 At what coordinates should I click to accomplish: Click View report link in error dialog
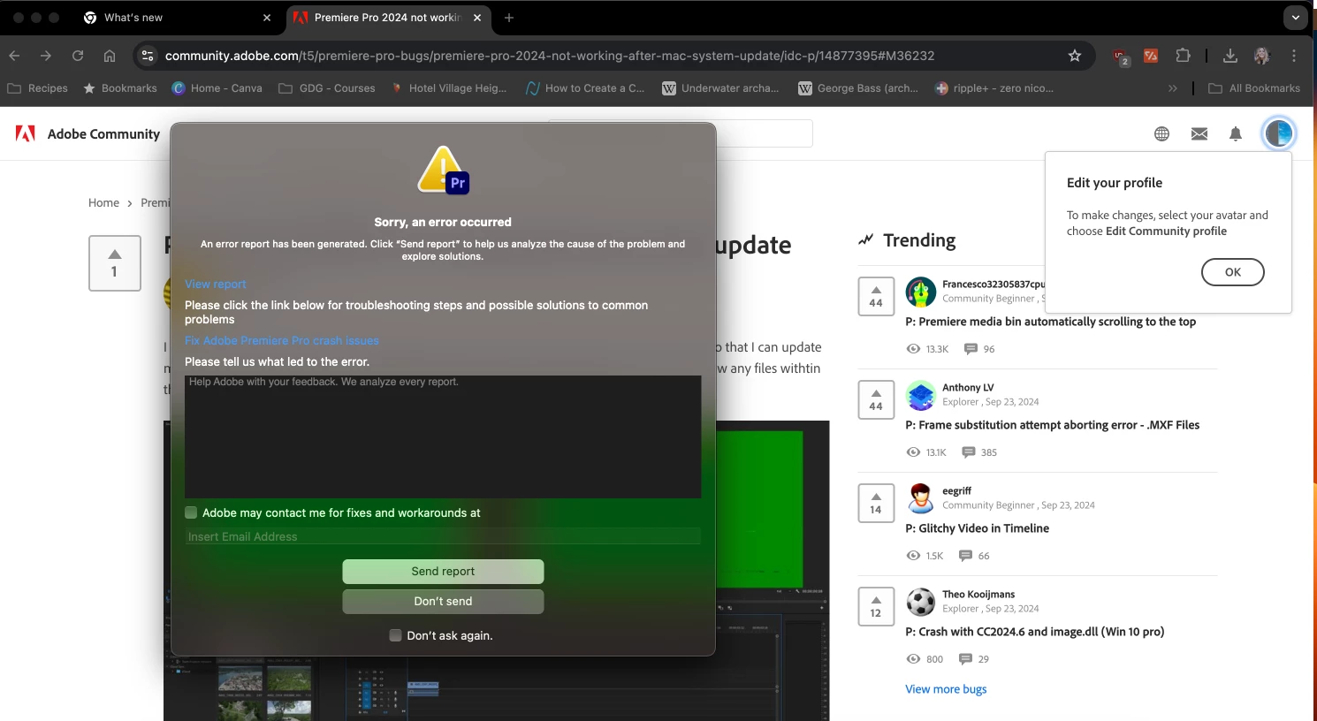pos(216,284)
